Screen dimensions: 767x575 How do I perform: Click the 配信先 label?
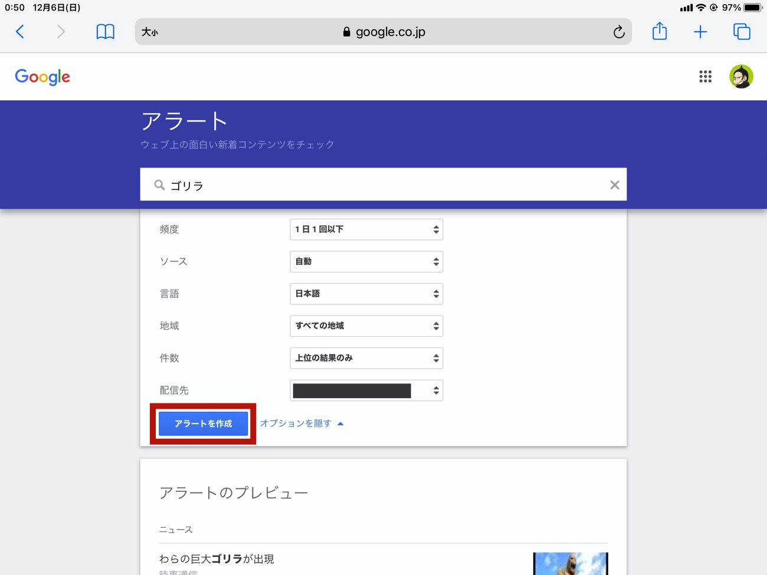174,390
